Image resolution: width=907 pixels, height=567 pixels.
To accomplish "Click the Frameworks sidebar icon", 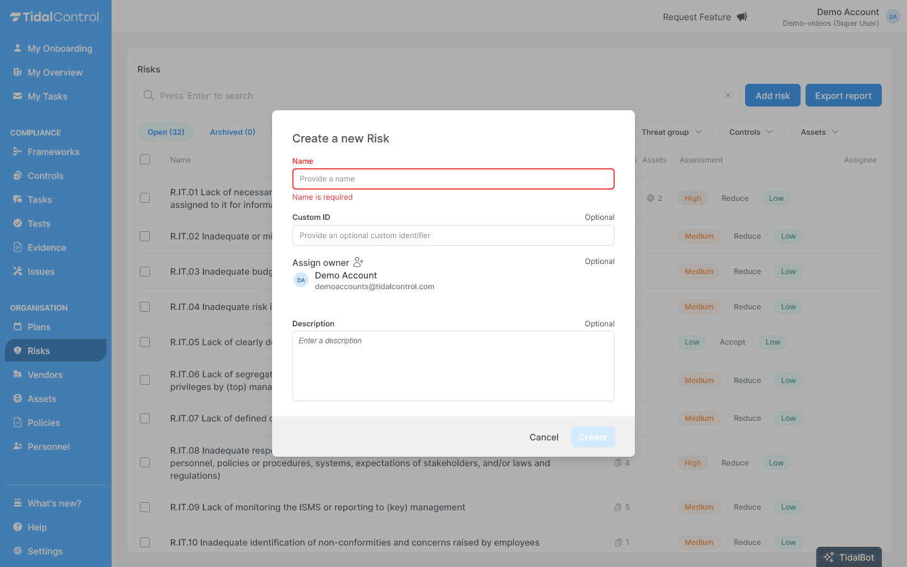I will [x=18, y=152].
